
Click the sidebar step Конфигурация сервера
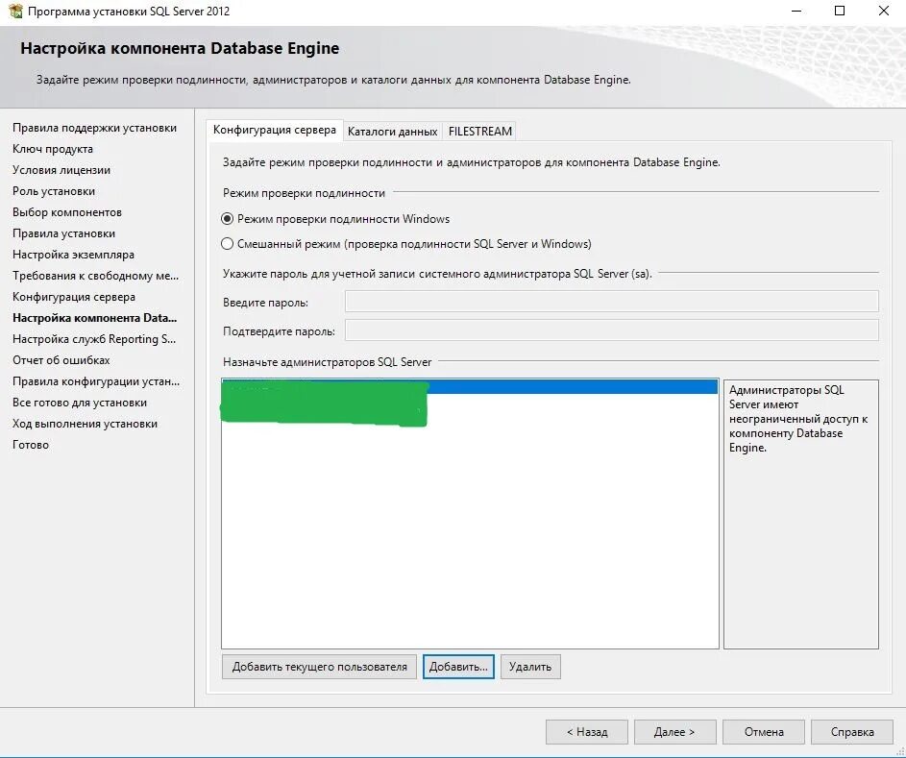coord(74,297)
